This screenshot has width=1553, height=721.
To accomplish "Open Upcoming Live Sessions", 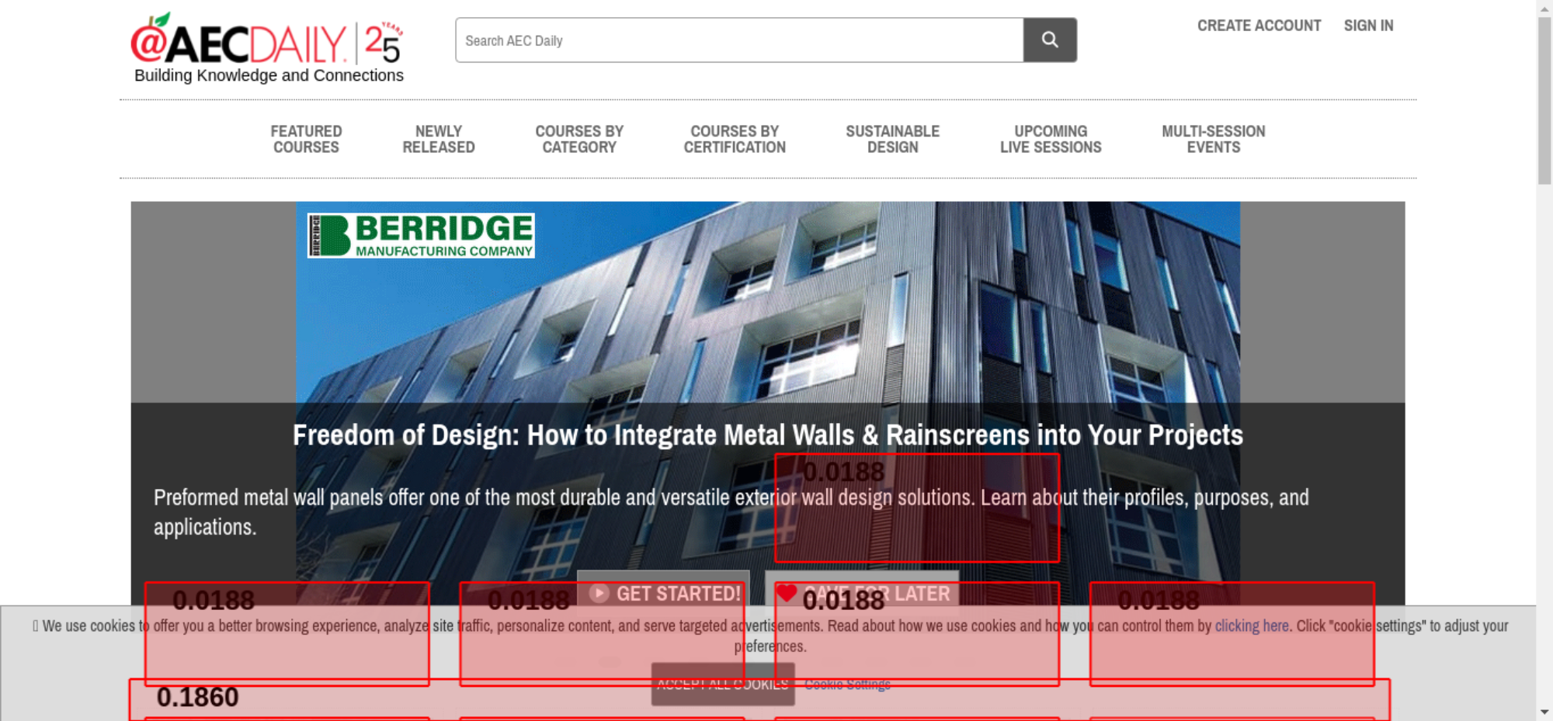I will pyautogui.click(x=1051, y=140).
